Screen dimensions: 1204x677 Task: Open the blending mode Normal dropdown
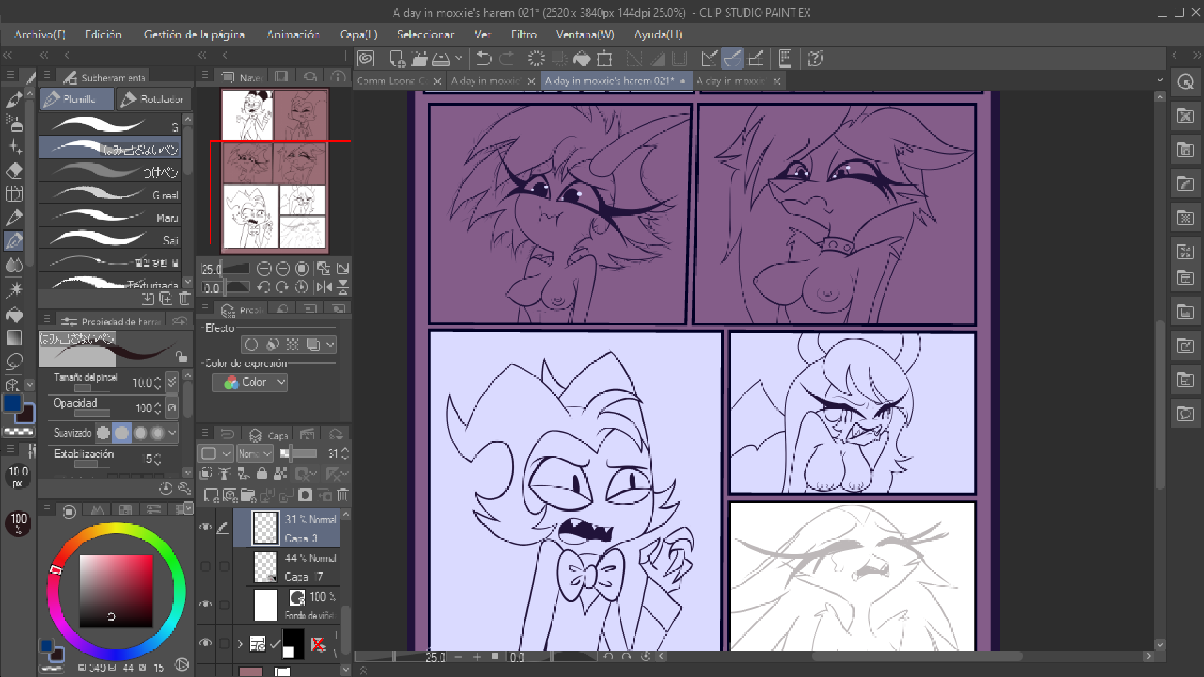click(255, 453)
